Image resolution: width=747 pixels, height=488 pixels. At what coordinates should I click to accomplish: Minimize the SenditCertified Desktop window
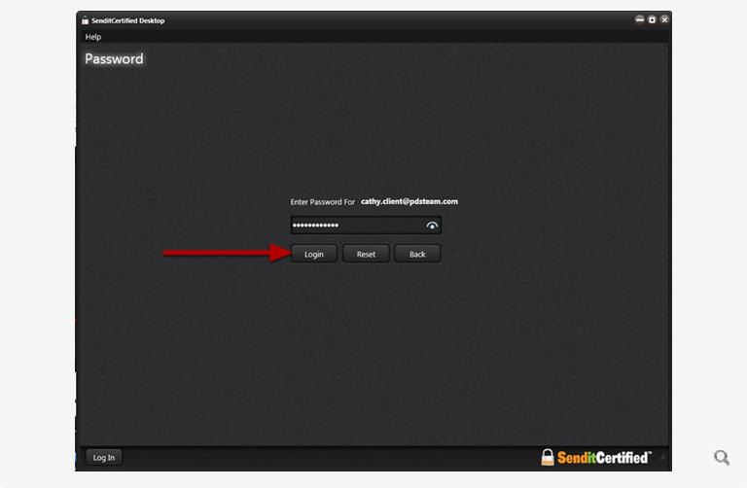(x=640, y=19)
